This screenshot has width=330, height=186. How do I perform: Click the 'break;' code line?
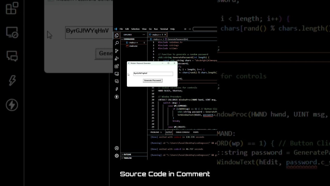pyautogui.click(x=176, y=121)
